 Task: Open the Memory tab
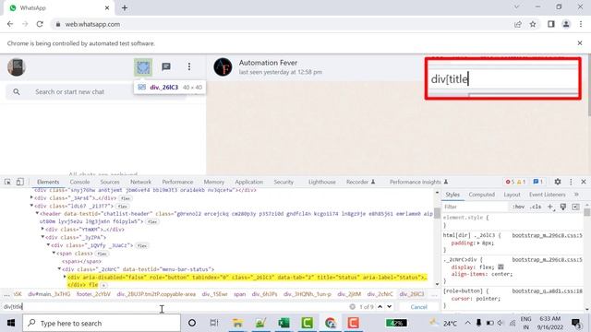click(213, 182)
